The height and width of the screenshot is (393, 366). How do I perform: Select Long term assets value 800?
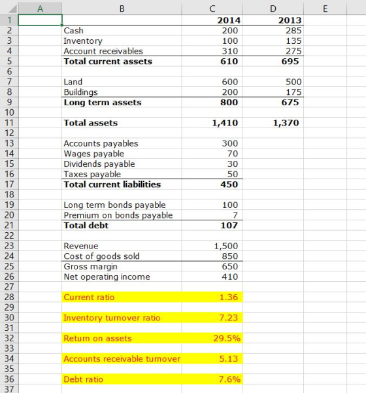[212, 103]
